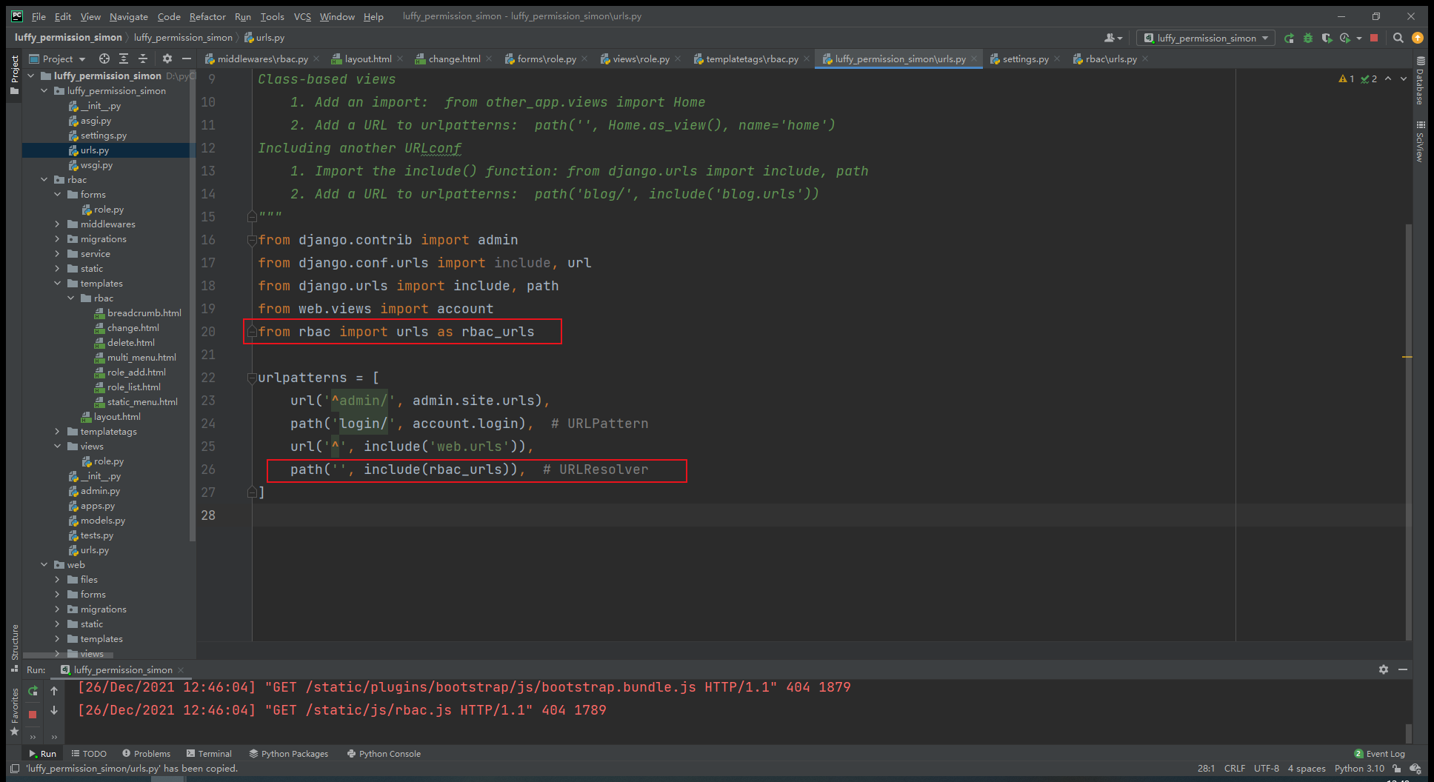Click the Run console down arrow
Screen dimensions: 1434x782
pos(54,710)
